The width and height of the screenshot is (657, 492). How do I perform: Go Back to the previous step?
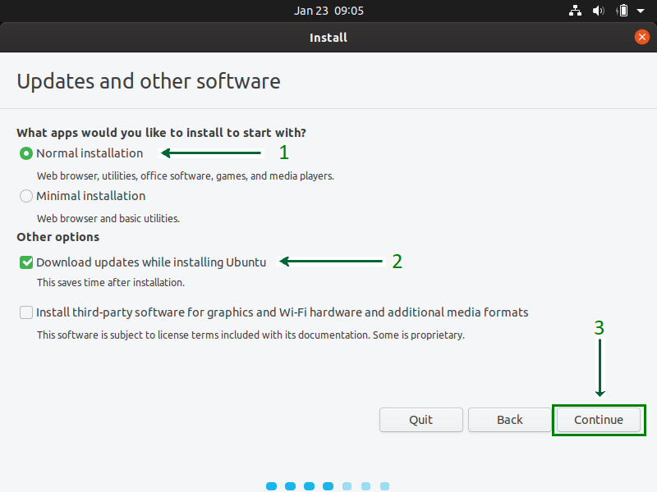click(x=509, y=420)
